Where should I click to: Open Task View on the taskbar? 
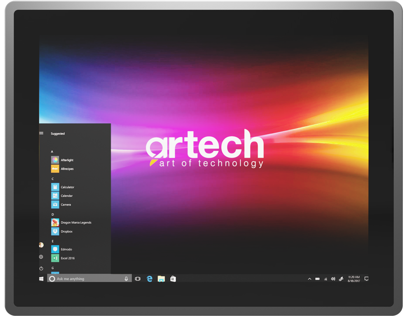[137, 279]
